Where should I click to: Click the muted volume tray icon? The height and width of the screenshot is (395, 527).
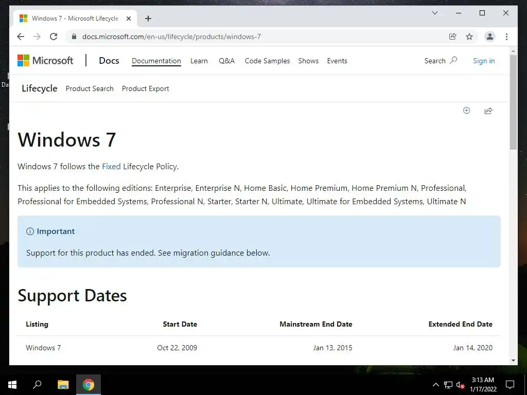tap(460, 385)
